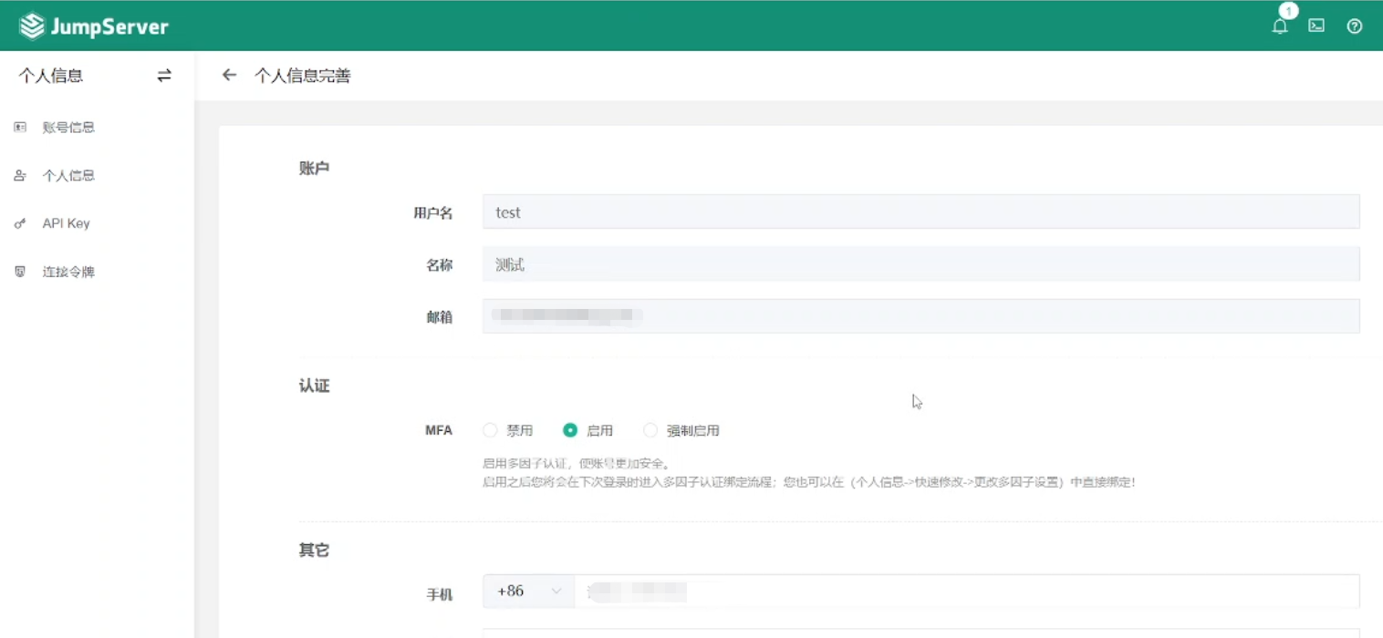Viewport: 1383px width, 638px height.
Task: Click the API Key key icon
Action: pyautogui.click(x=20, y=224)
